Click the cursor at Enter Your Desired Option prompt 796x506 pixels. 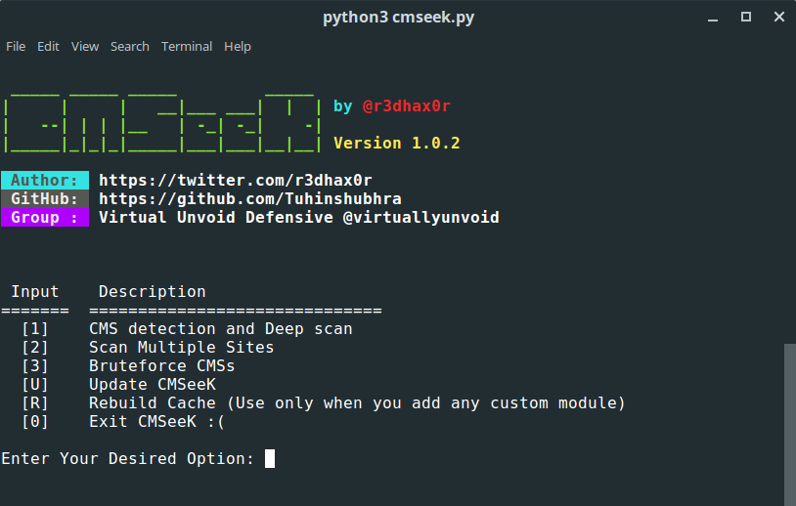click(270, 458)
